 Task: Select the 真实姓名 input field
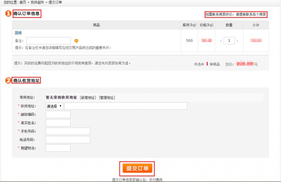click(58, 123)
